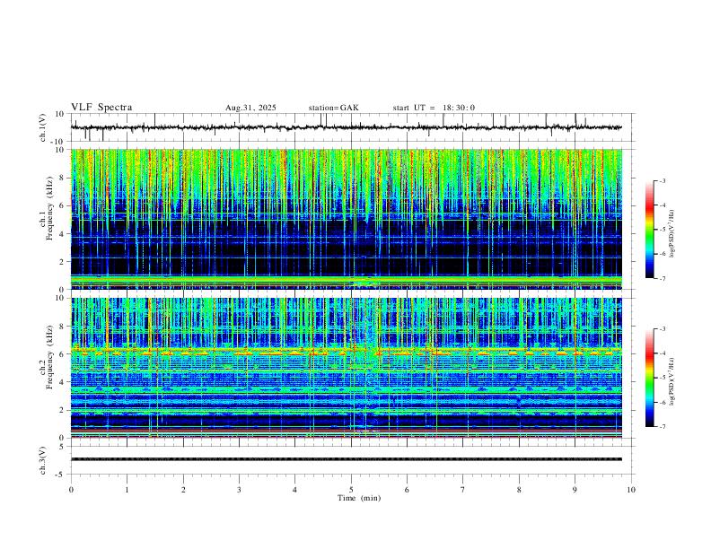Click the time axis tick label "5"

click(351, 490)
